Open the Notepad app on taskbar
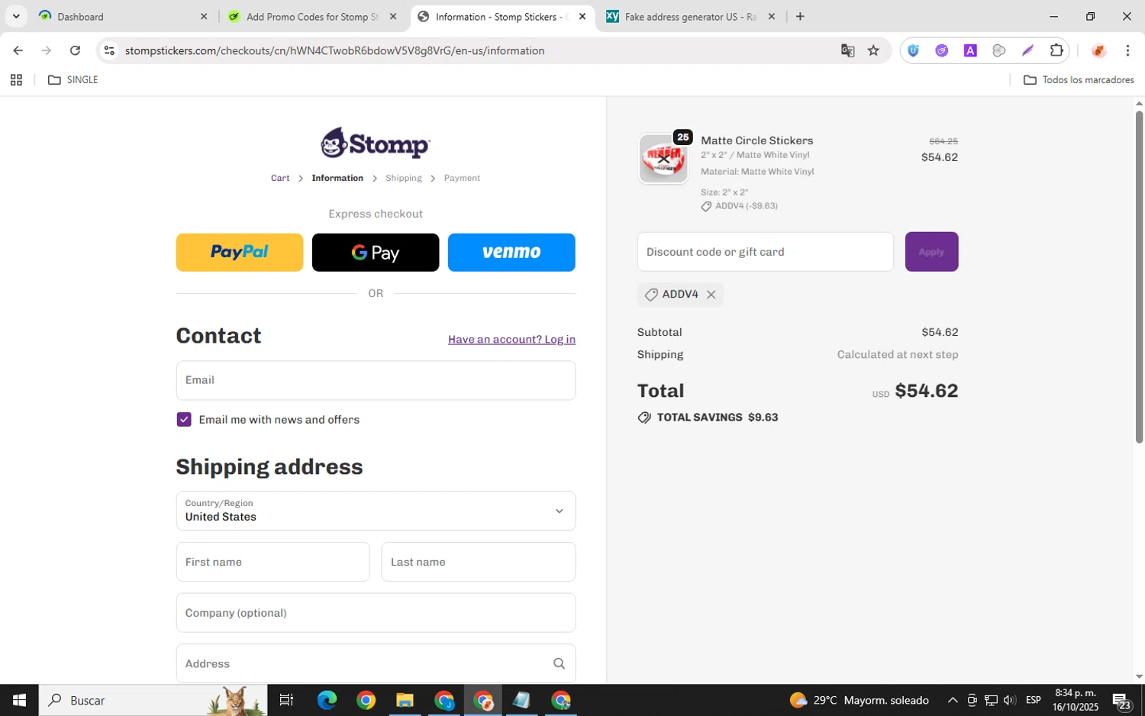Screen dimensions: 1145x716 click(521, 700)
